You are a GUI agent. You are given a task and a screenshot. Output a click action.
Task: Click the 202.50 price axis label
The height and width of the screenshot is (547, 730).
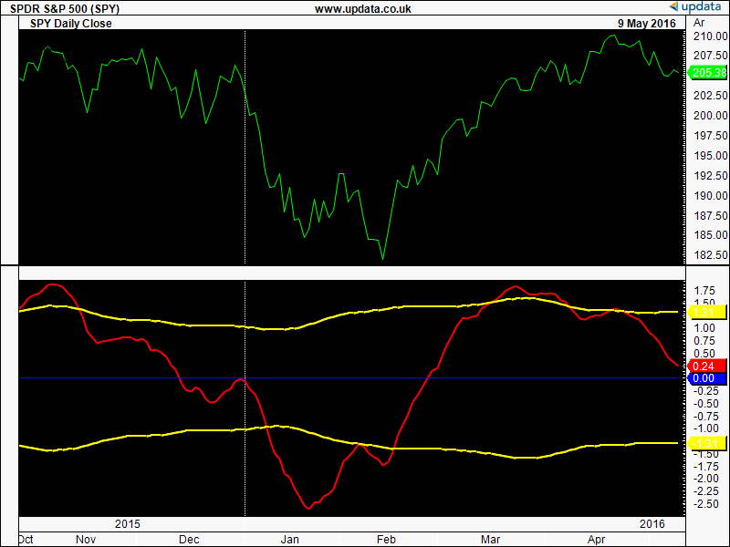(711, 95)
